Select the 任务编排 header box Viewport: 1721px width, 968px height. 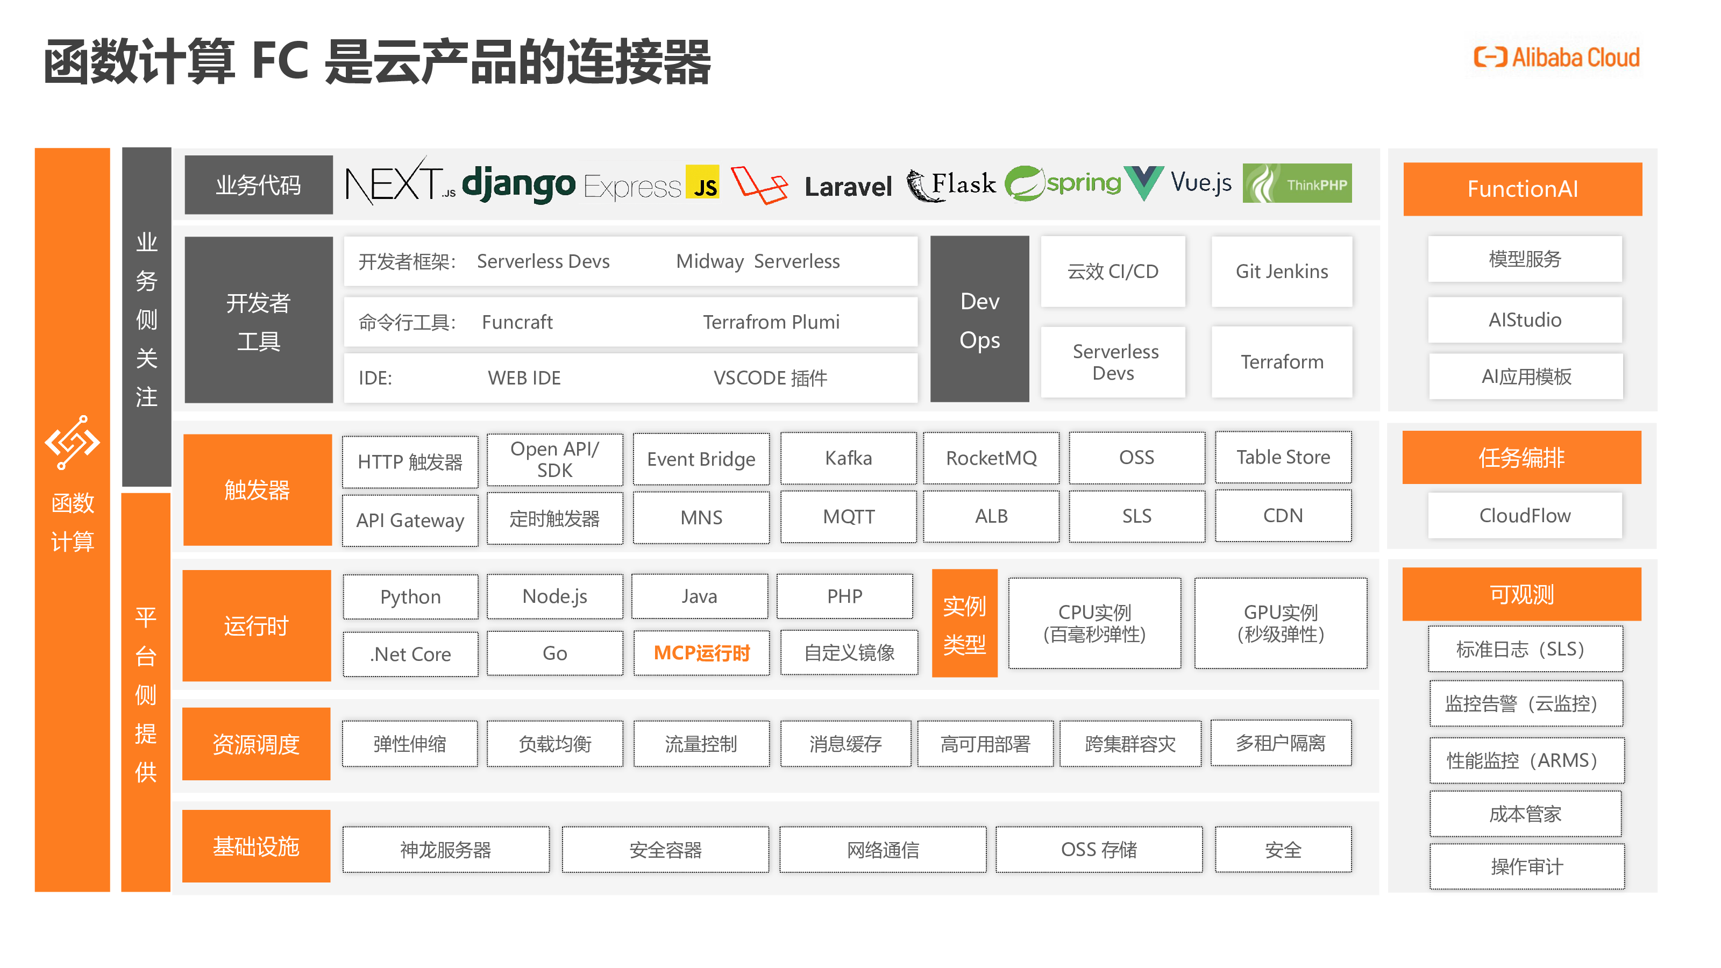click(1521, 458)
